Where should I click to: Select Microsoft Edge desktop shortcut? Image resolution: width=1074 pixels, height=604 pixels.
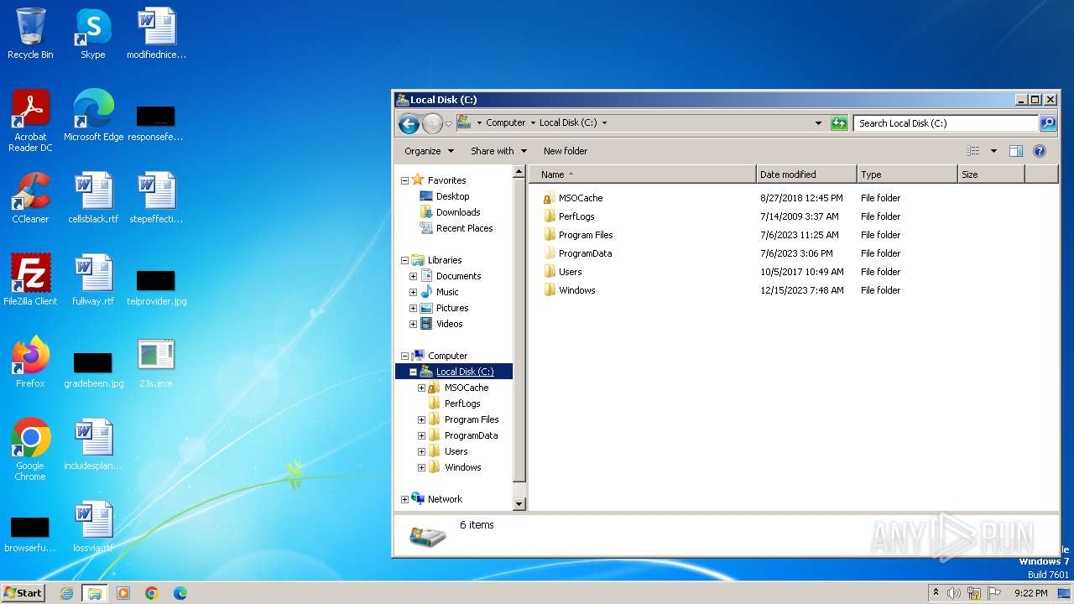(93, 116)
